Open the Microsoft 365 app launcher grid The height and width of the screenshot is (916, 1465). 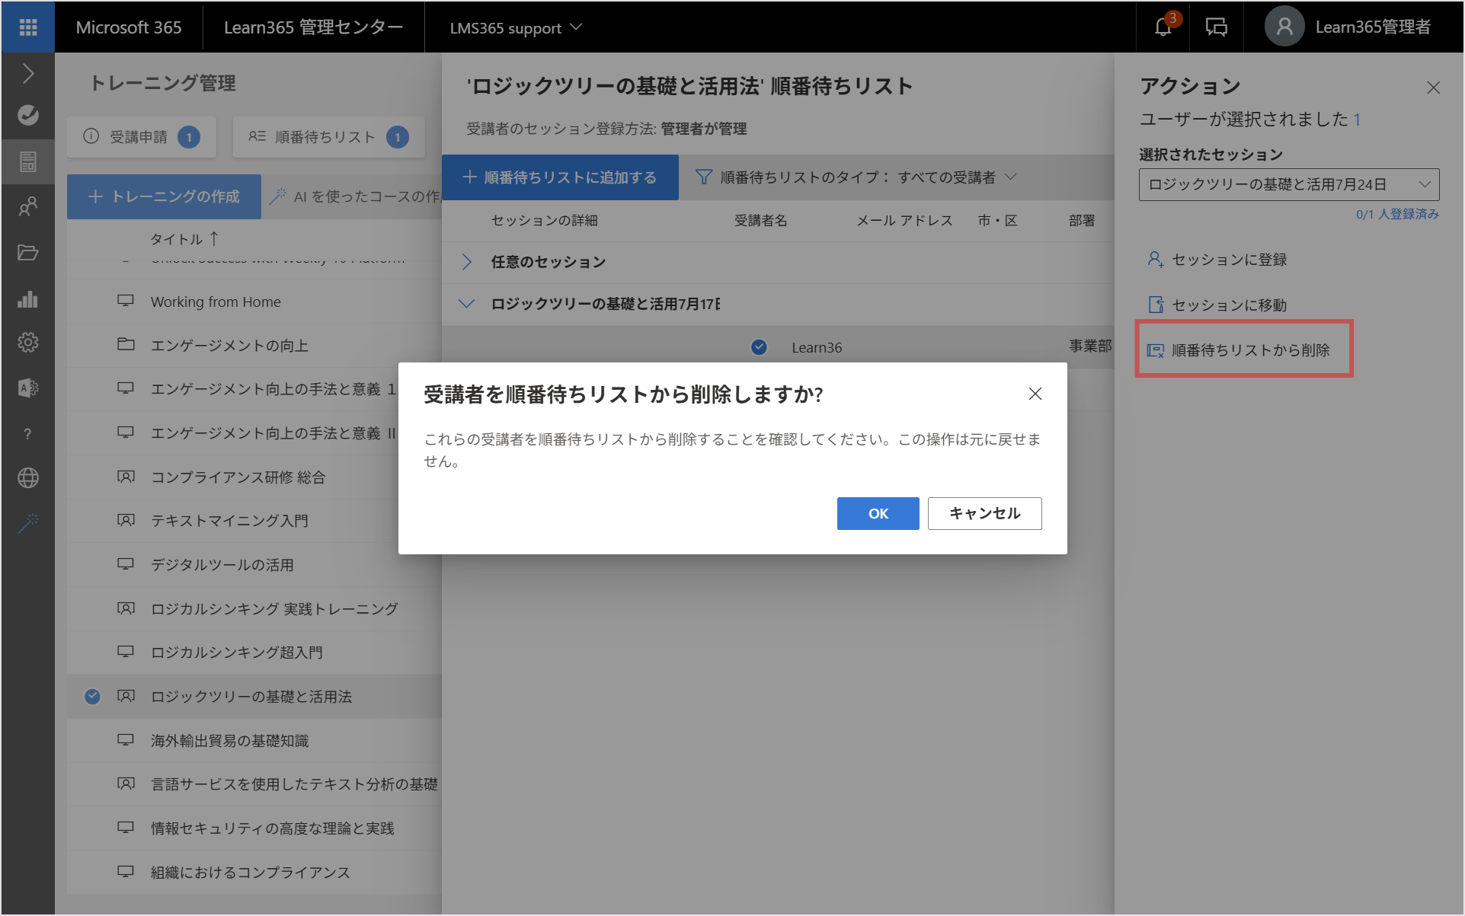pos(28,27)
